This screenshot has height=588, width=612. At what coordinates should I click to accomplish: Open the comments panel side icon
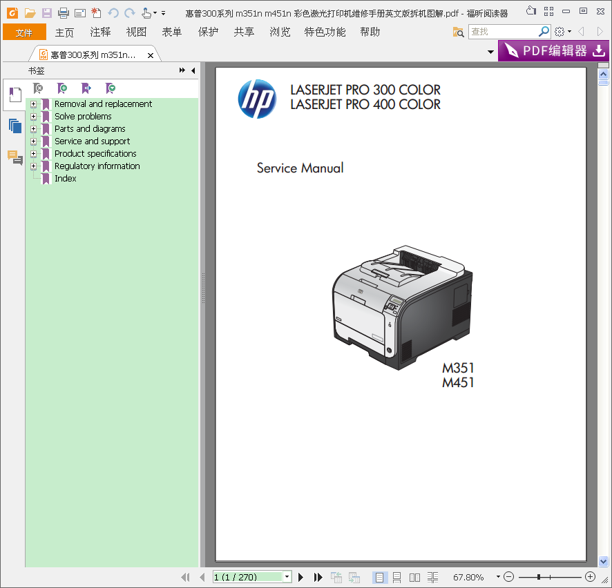15,157
